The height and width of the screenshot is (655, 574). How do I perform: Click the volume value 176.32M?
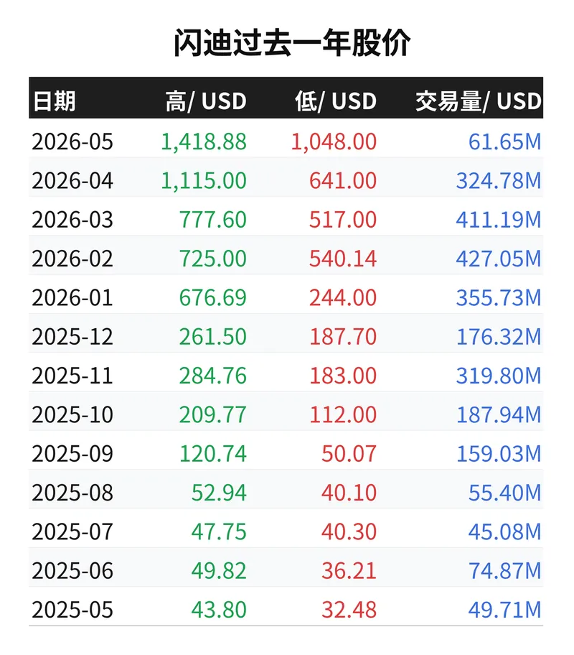[499, 337]
